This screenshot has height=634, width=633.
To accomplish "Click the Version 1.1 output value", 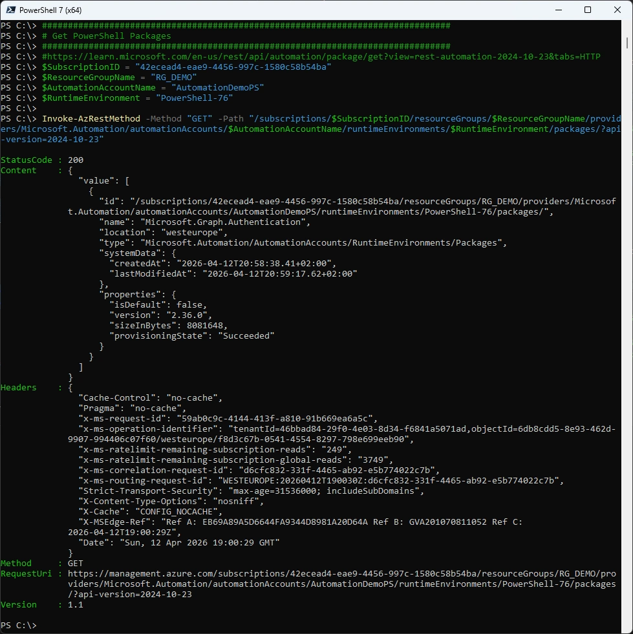I will 76,605.
